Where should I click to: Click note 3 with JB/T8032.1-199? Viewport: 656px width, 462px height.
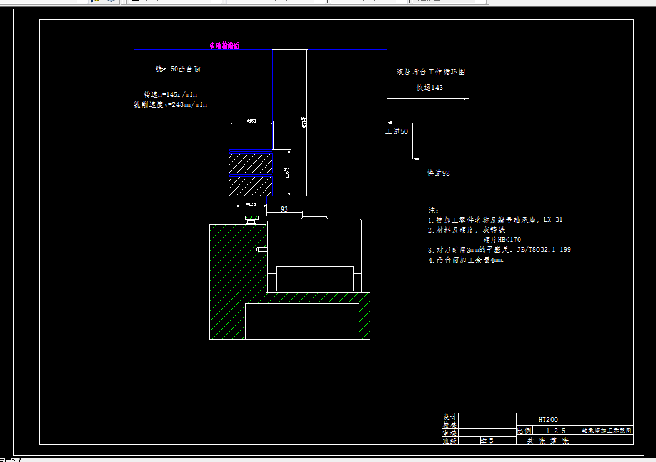(x=499, y=250)
